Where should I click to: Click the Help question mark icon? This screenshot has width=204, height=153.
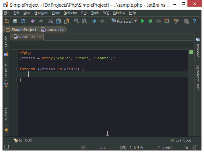tap(194, 21)
